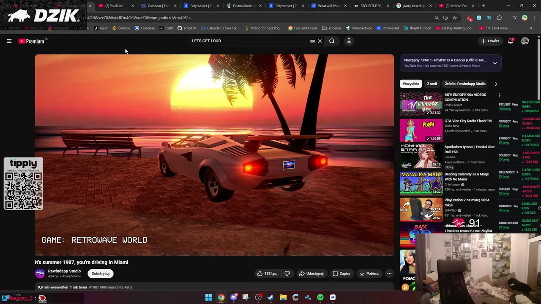Select the Wszystkie filter chip
This screenshot has height=304, width=541.
(411, 84)
